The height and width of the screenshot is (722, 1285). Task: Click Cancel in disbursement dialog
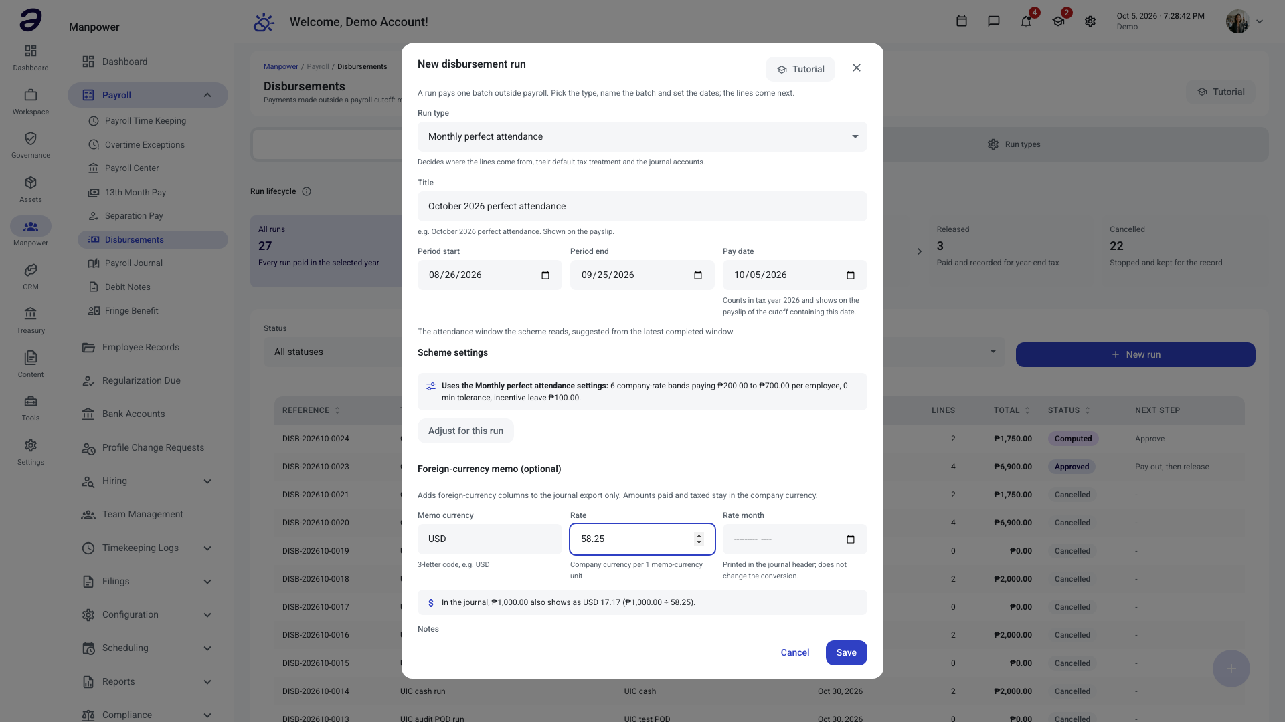point(795,653)
